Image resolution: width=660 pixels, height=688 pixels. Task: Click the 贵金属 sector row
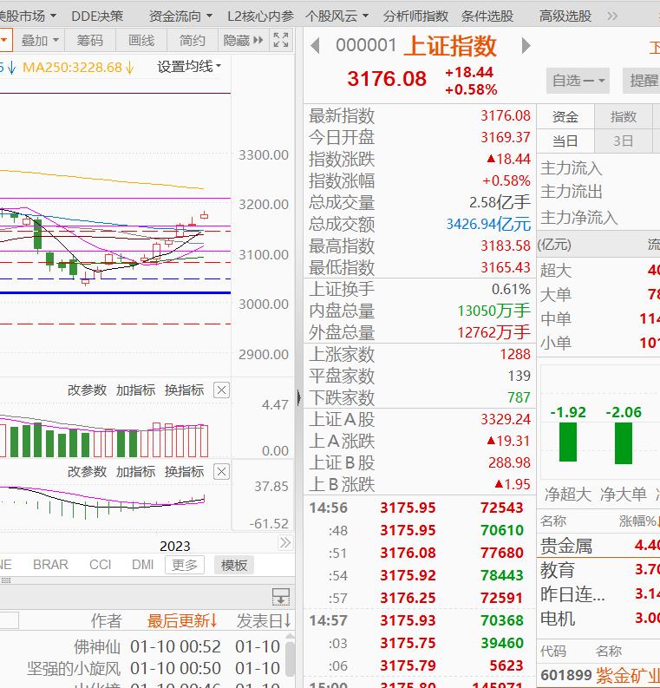coord(598,546)
